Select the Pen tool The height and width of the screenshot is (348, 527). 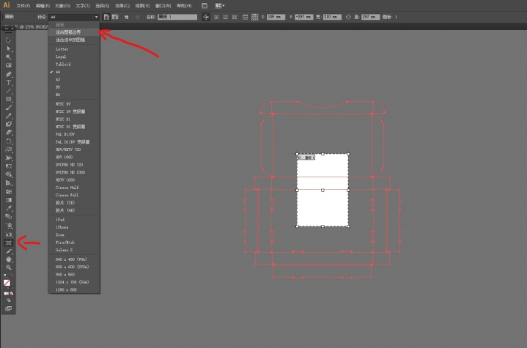(8, 74)
